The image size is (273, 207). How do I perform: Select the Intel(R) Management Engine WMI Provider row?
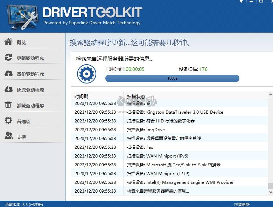click(169, 182)
